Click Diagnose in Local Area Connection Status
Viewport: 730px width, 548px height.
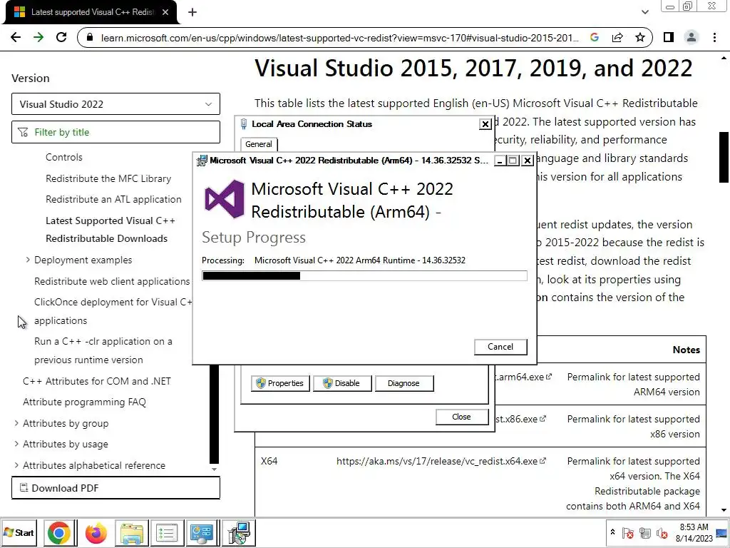point(404,383)
